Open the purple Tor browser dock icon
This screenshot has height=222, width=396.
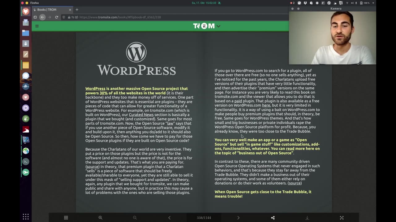point(26,108)
